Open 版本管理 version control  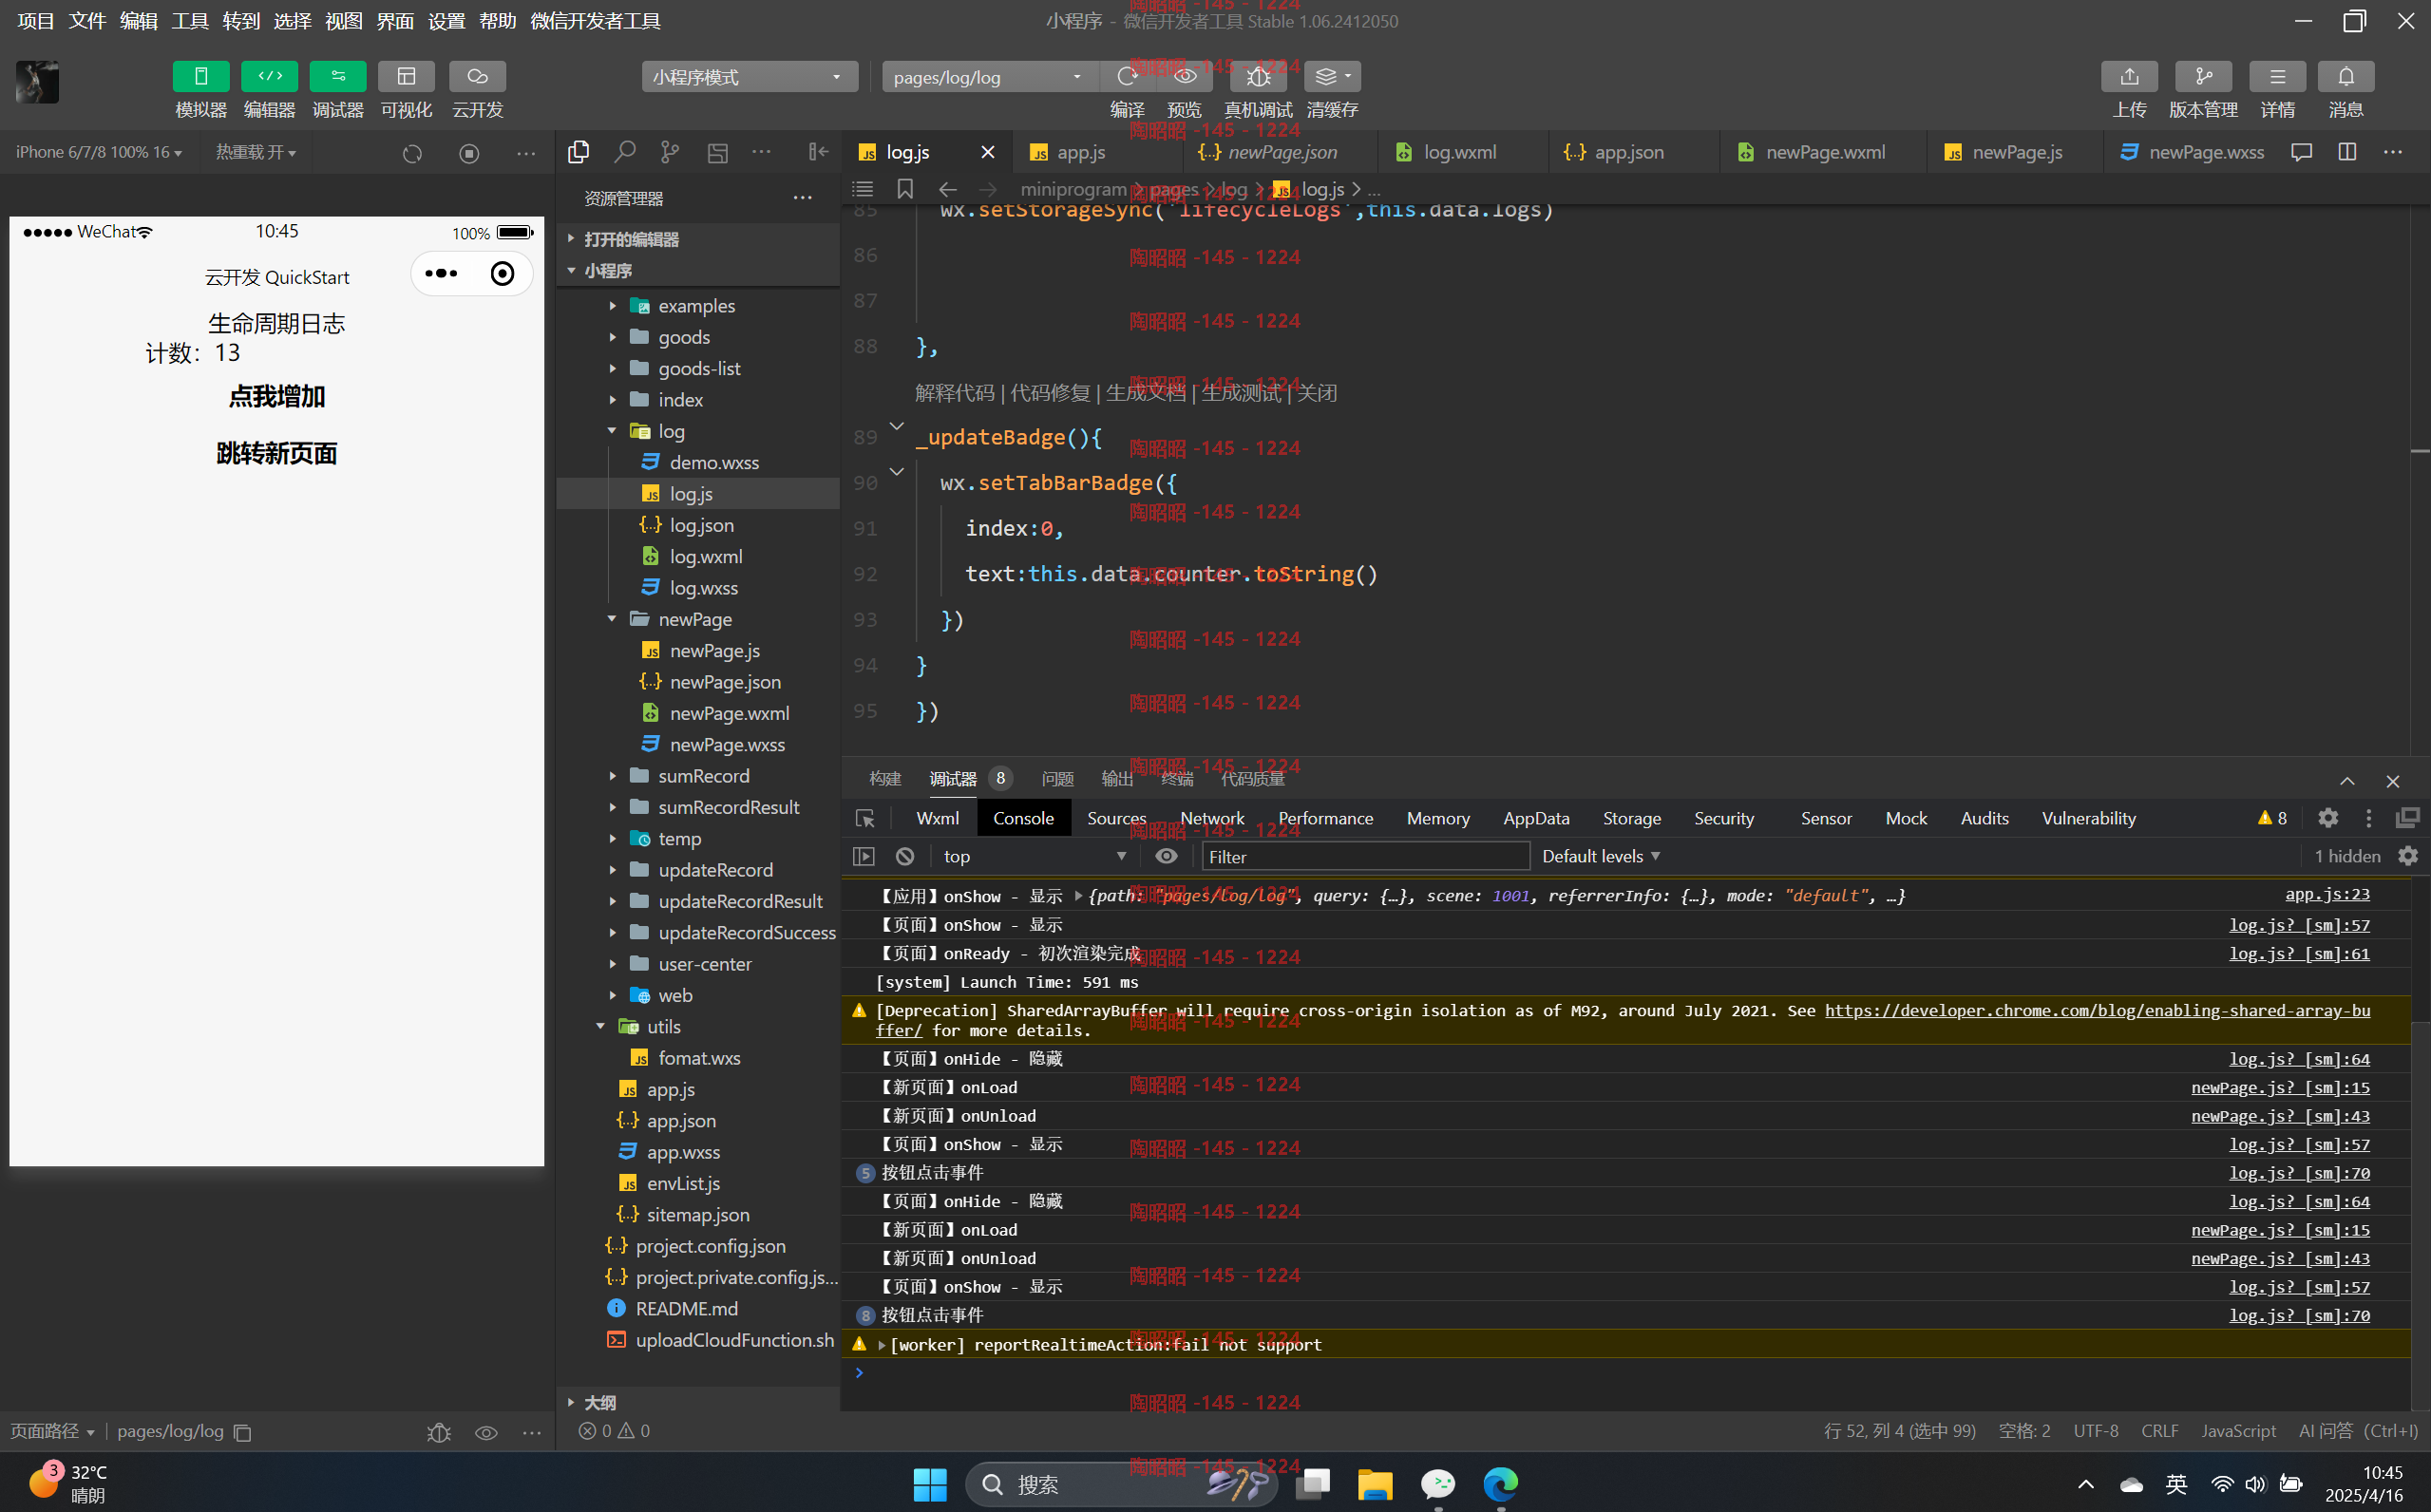2203,76
